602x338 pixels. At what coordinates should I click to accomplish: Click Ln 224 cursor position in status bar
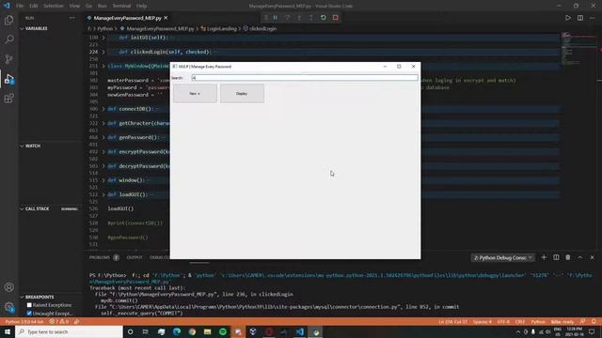coord(453,321)
